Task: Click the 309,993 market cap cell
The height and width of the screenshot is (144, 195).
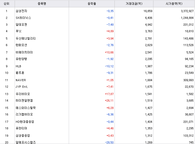Action: (188, 80)
